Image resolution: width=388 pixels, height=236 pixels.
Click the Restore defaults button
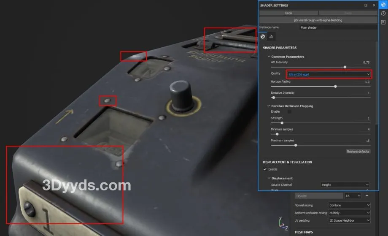(x=358, y=152)
